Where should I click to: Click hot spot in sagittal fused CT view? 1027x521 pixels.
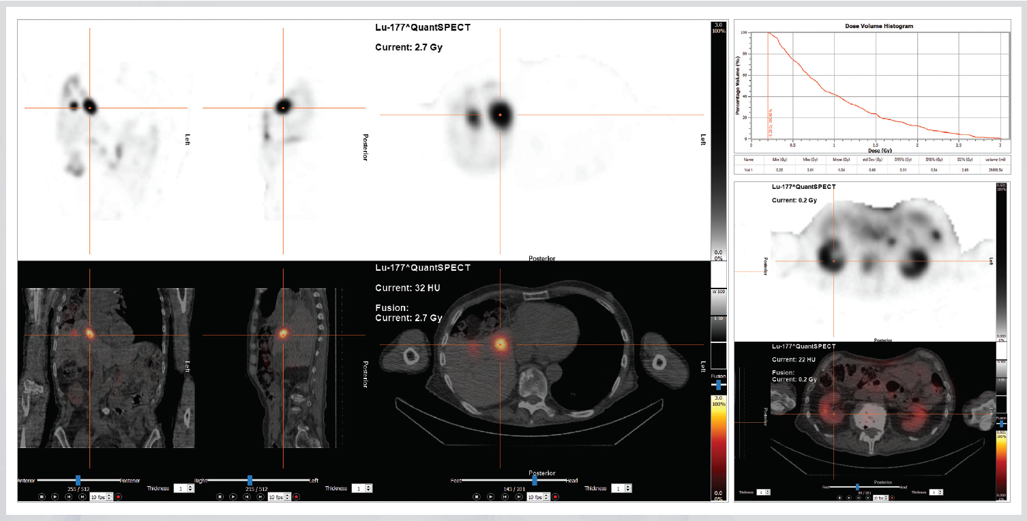click(283, 333)
